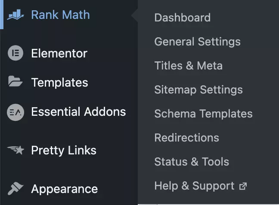Open the Redirections page
This screenshot has width=279, height=205.
tap(187, 138)
